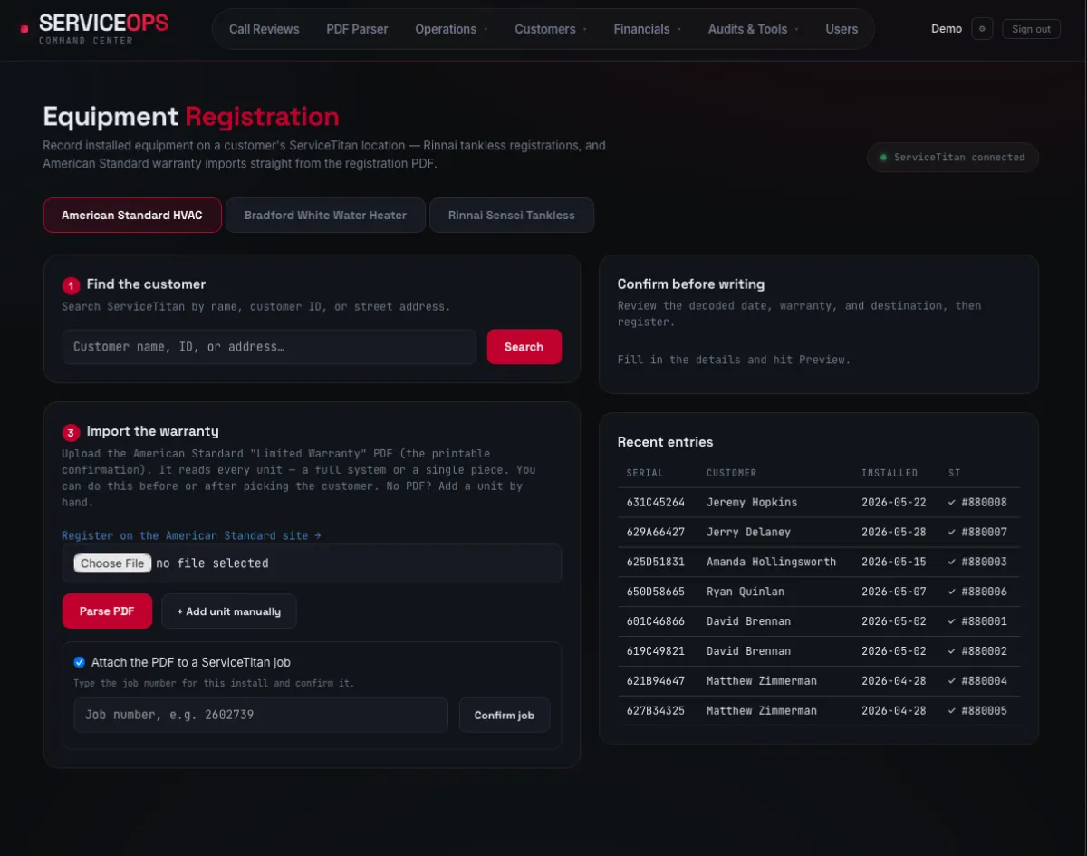Image resolution: width=1087 pixels, height=856 pixels.
Task: Click ServiceTitan ID #880002
Action: click(984, 651)
